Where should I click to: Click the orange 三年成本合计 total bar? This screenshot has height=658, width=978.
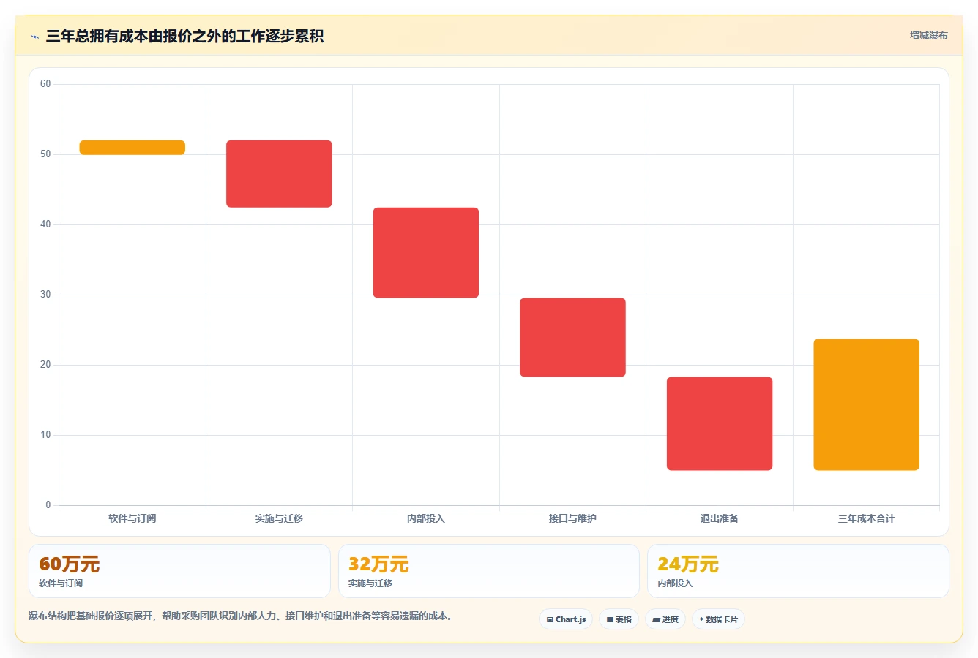(866, 404)
